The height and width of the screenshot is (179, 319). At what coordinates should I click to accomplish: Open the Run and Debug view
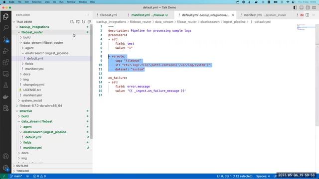click(5, 51)
